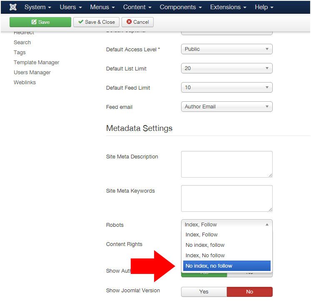Screen dimensions: 311x306
Task: Open Template Manager in the sidebar
Action: [37, 63]
